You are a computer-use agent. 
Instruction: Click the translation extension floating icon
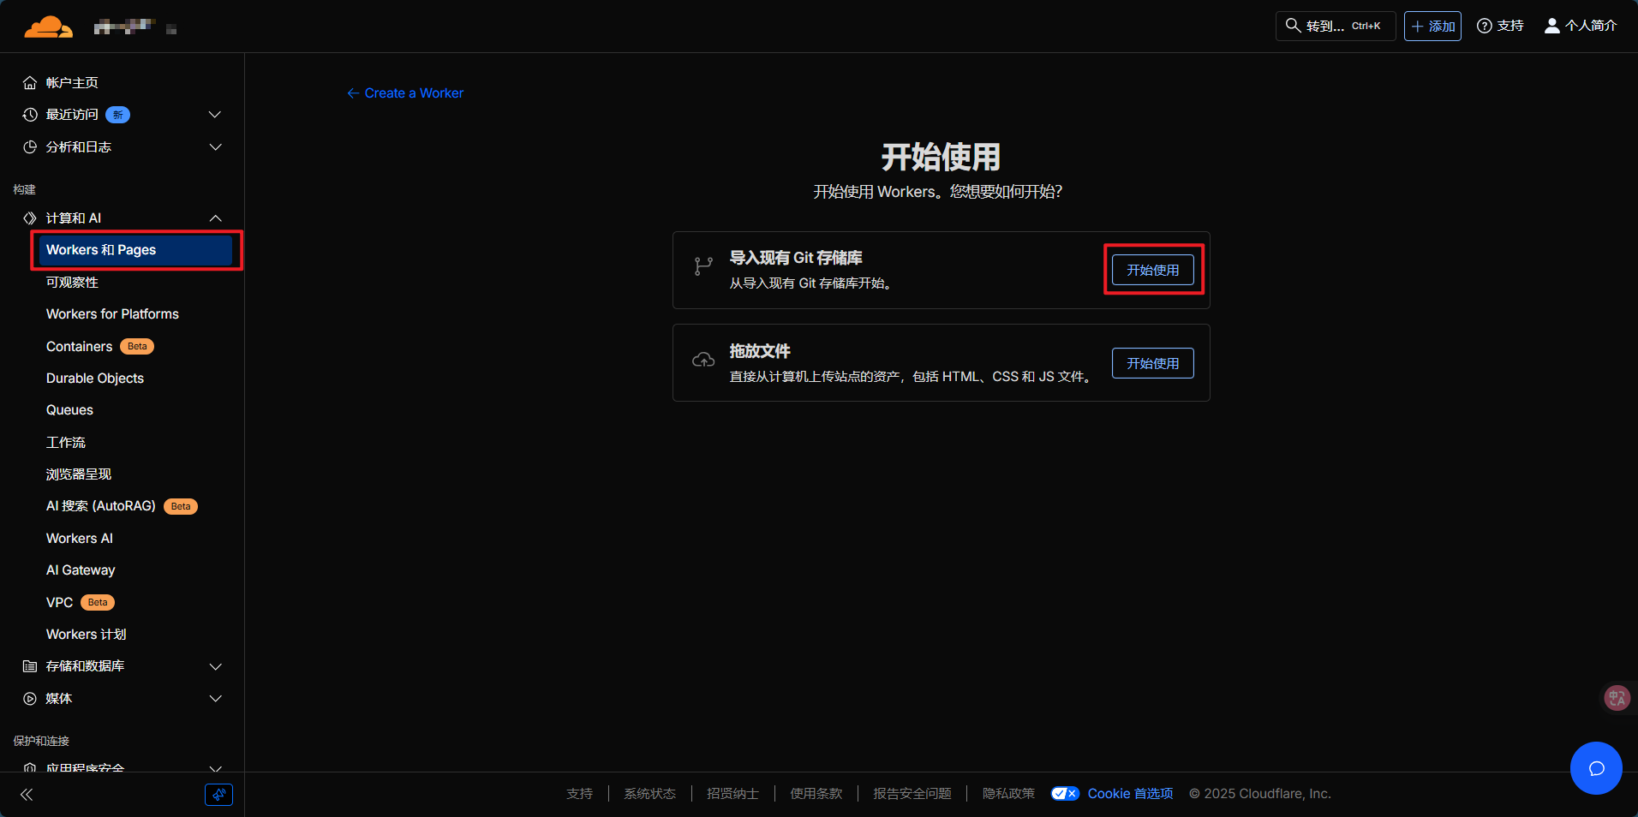(x=1617, y=698)
